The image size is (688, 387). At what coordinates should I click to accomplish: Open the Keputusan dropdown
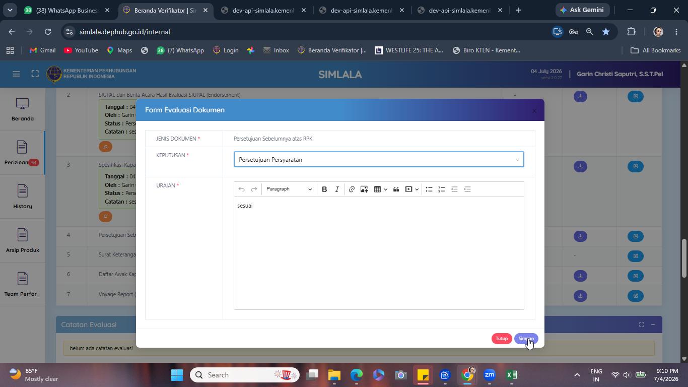click(x=379, y=160)
